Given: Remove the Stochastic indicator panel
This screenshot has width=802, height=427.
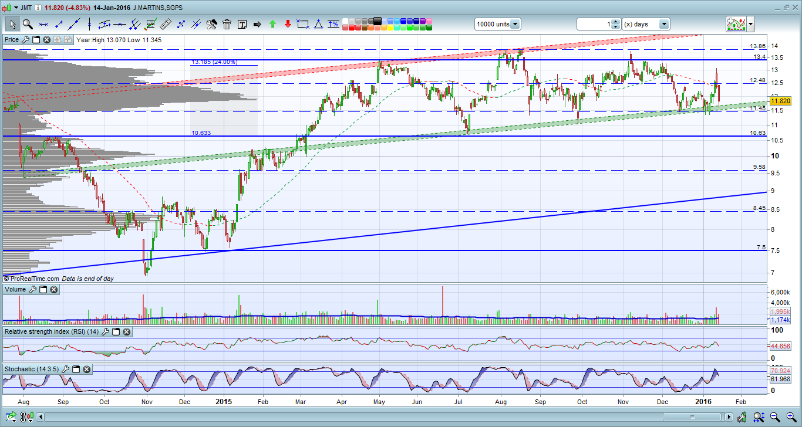Looking at the screenshot, I should pos(87,370).
